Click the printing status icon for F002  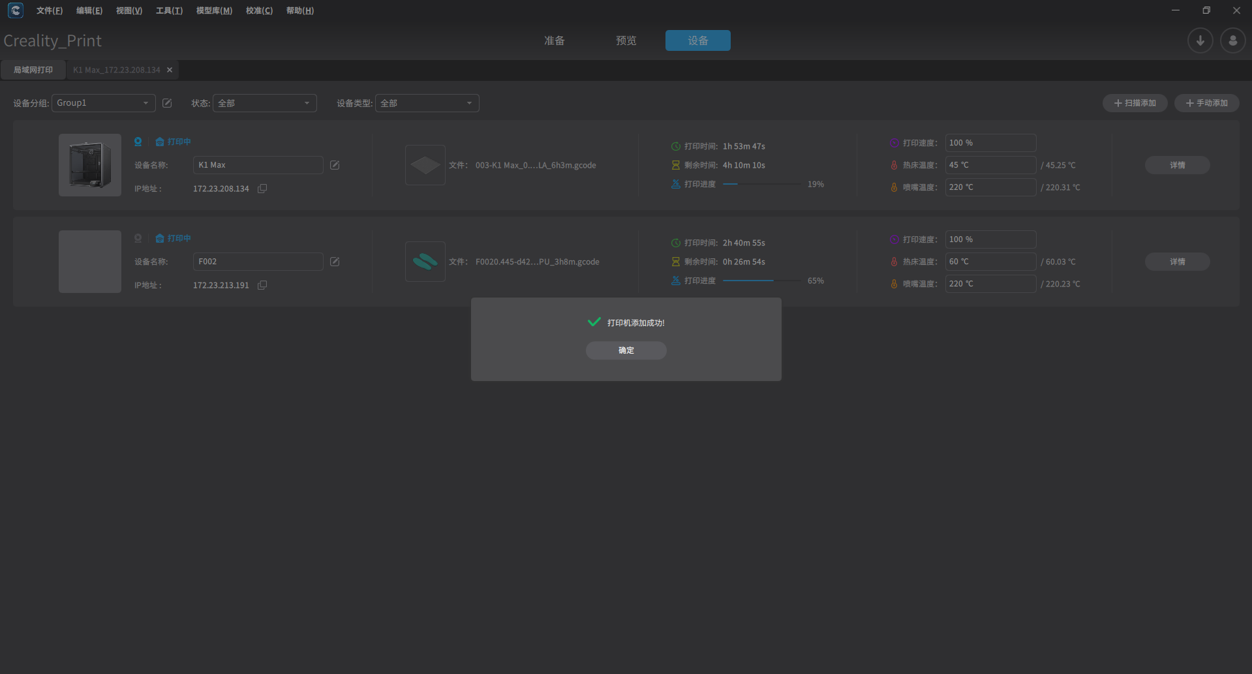160,238
